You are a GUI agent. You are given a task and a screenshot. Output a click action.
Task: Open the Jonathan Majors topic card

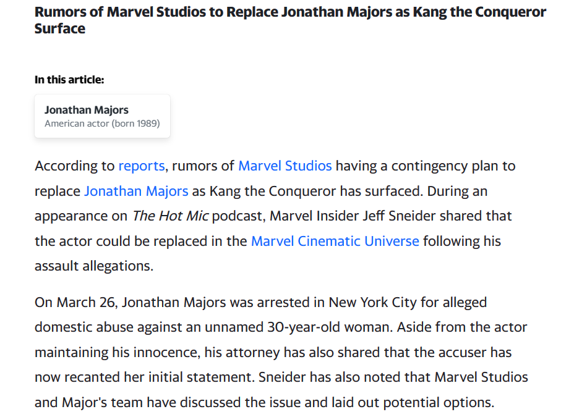pos(102,116)
